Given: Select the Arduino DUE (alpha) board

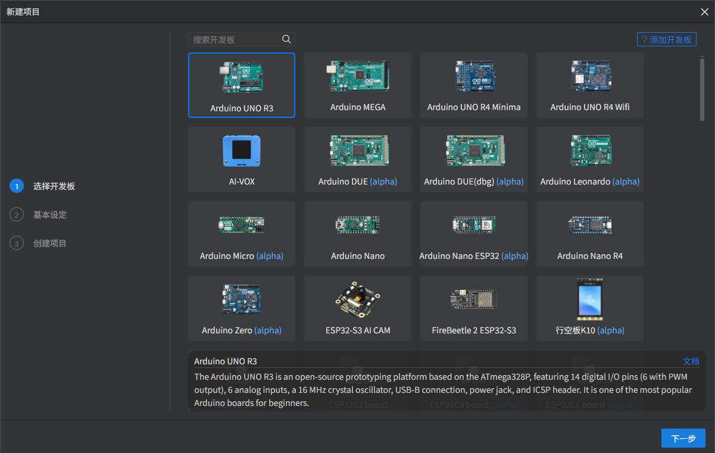Looking at the screenshot, I should coord(358,160).
